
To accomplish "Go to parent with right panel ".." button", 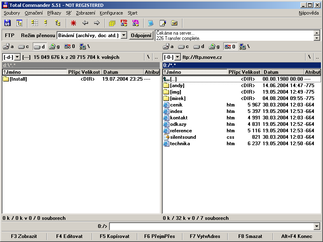I will point(317,57).
